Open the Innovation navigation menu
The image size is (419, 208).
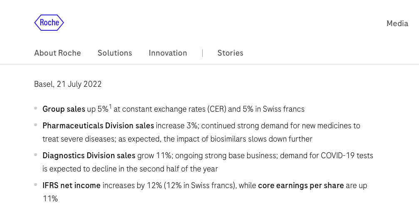point(168,53)
